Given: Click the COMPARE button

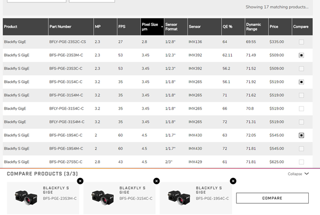Looking at the screenshot, I should pyautogui.click(x=272, y=198).
